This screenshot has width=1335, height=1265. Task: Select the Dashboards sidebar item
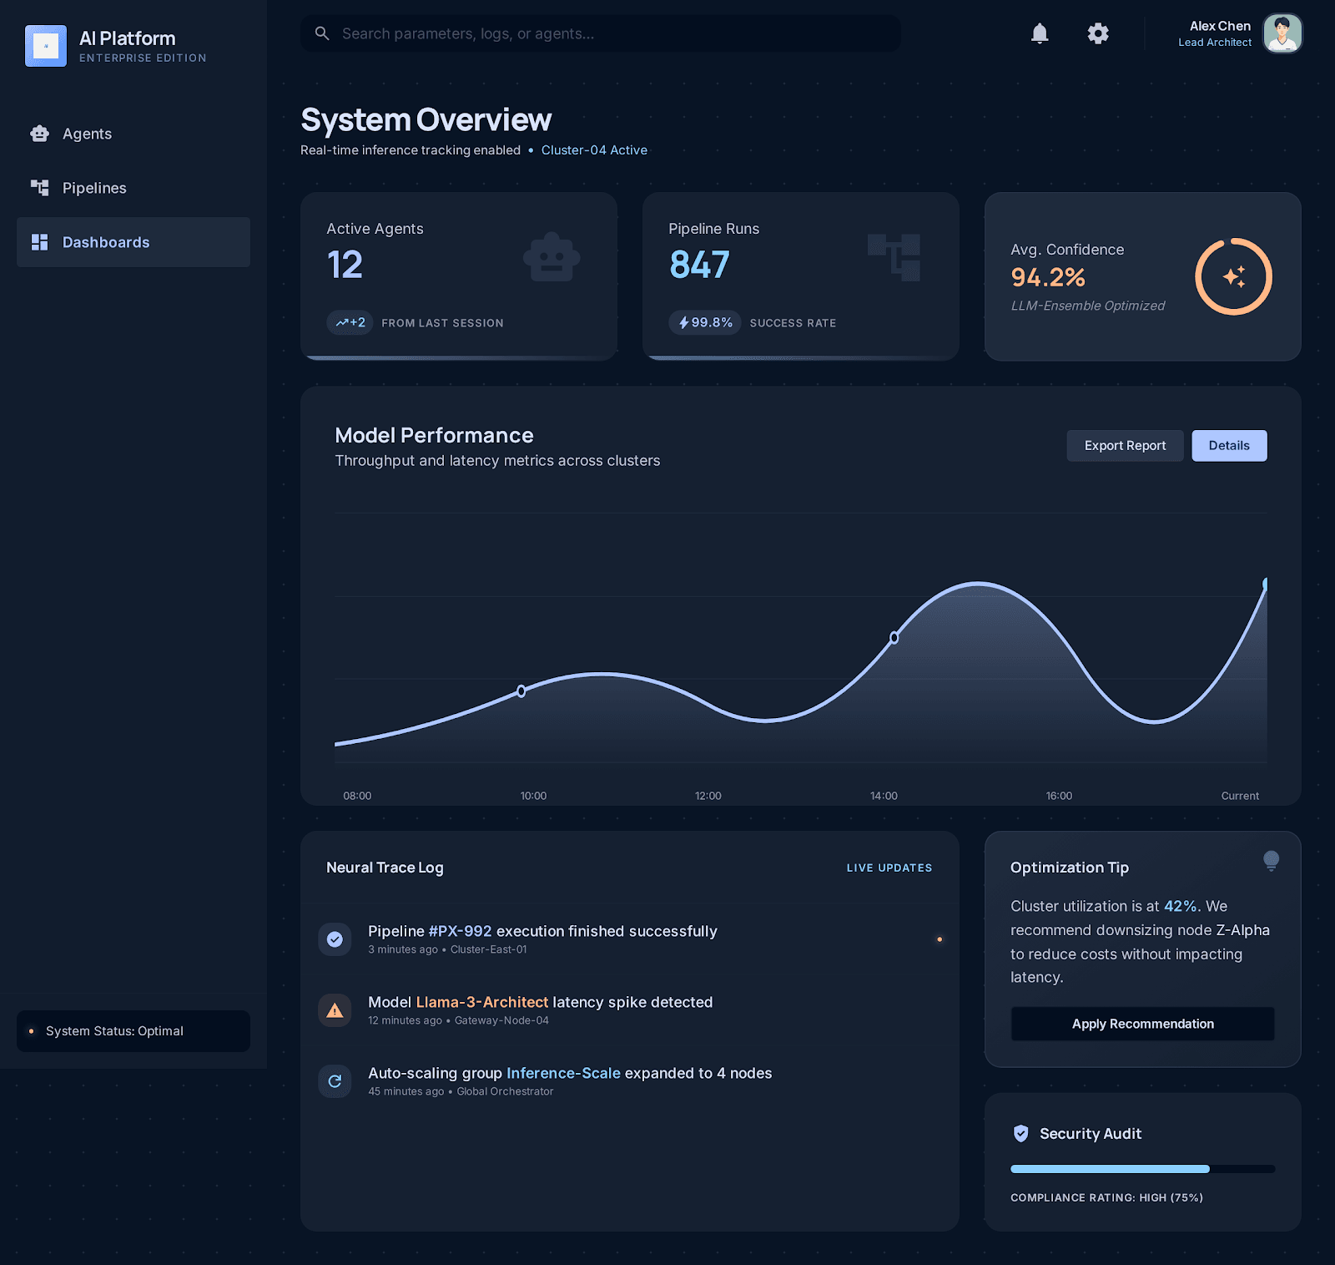pyautogui.click(x=105, y=242)
